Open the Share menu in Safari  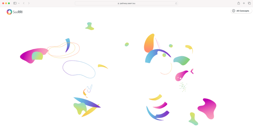[x=238, y=3]
